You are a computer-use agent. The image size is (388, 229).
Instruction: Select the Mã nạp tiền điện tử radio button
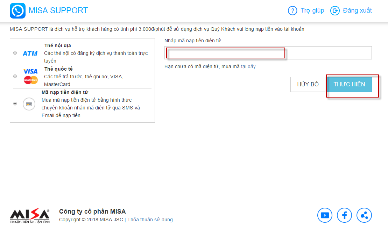coord(15,103)
